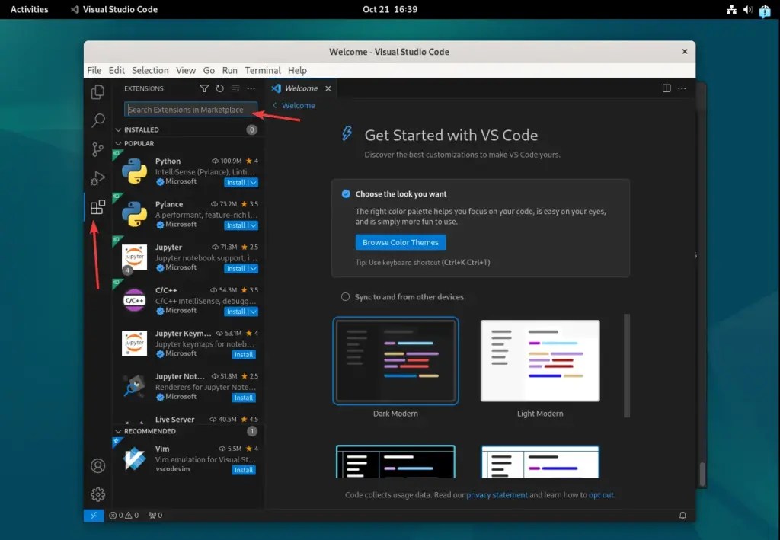Open the Manage gear menu
This screenshot has height=540, width=780.
97,494
